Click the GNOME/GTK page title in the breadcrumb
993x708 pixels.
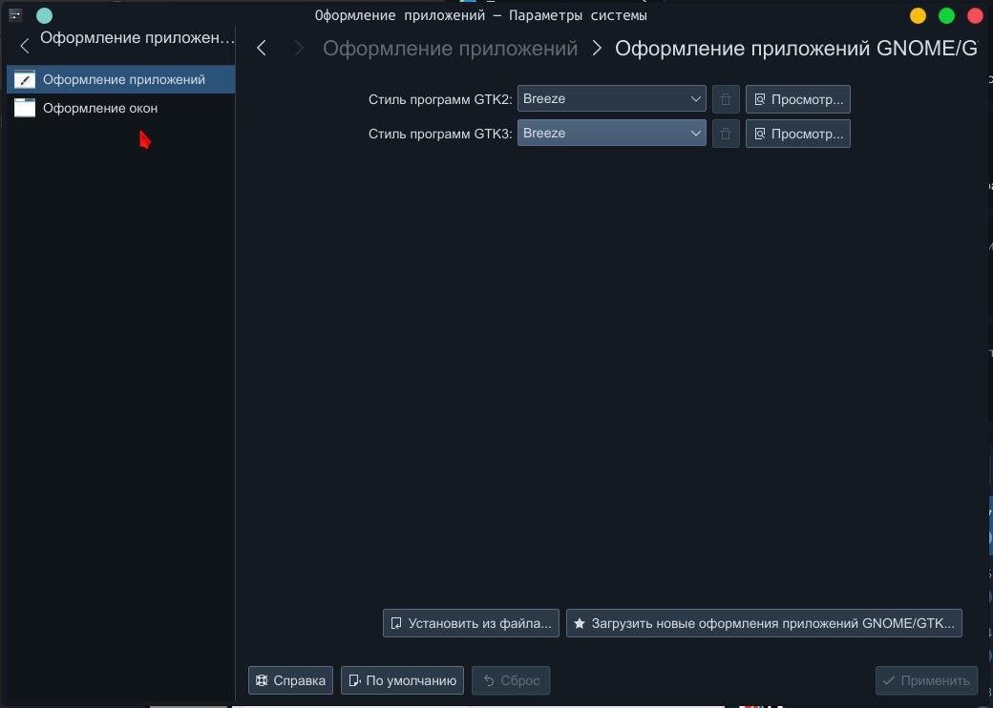pyautogui.click(x=796, y=48)
